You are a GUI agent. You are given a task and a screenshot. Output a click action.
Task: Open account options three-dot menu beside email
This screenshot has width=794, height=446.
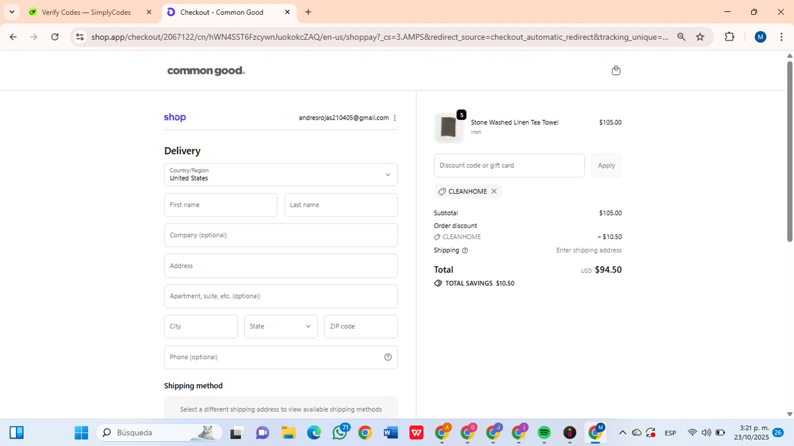click(x=394, y=118)
